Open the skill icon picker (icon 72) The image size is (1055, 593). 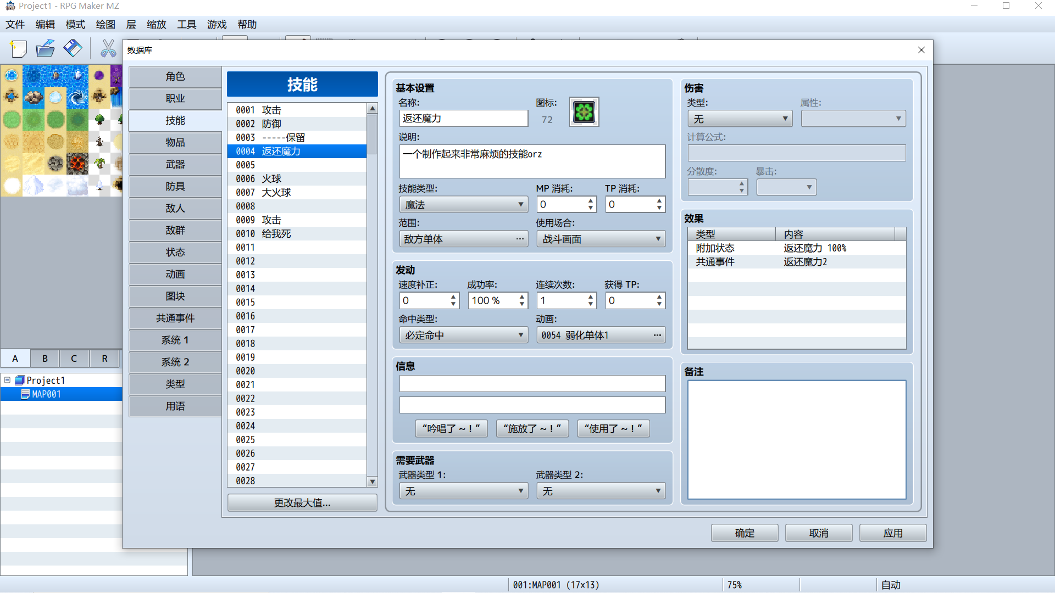click(x=584, y=112)
